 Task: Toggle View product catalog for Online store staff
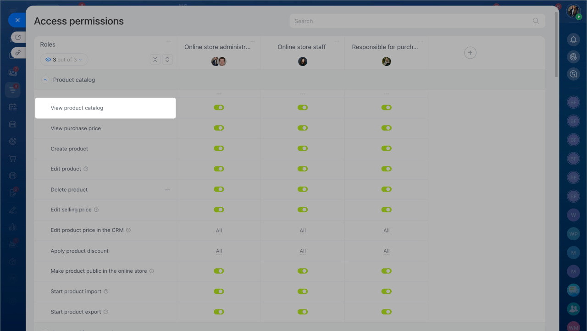coord(303,108)
